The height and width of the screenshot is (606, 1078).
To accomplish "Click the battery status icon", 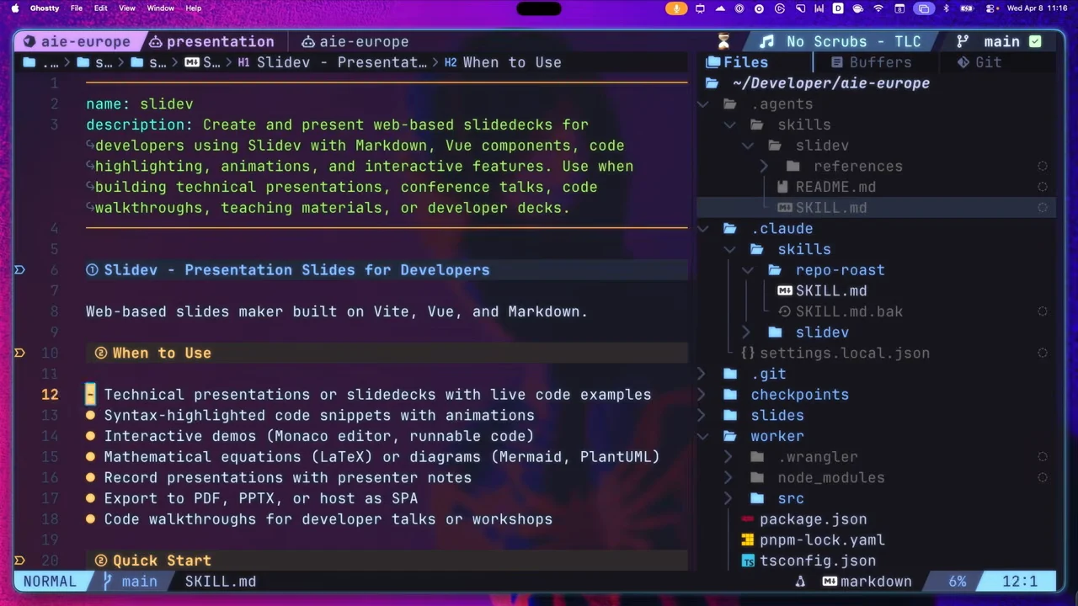I will pos(965,8).
